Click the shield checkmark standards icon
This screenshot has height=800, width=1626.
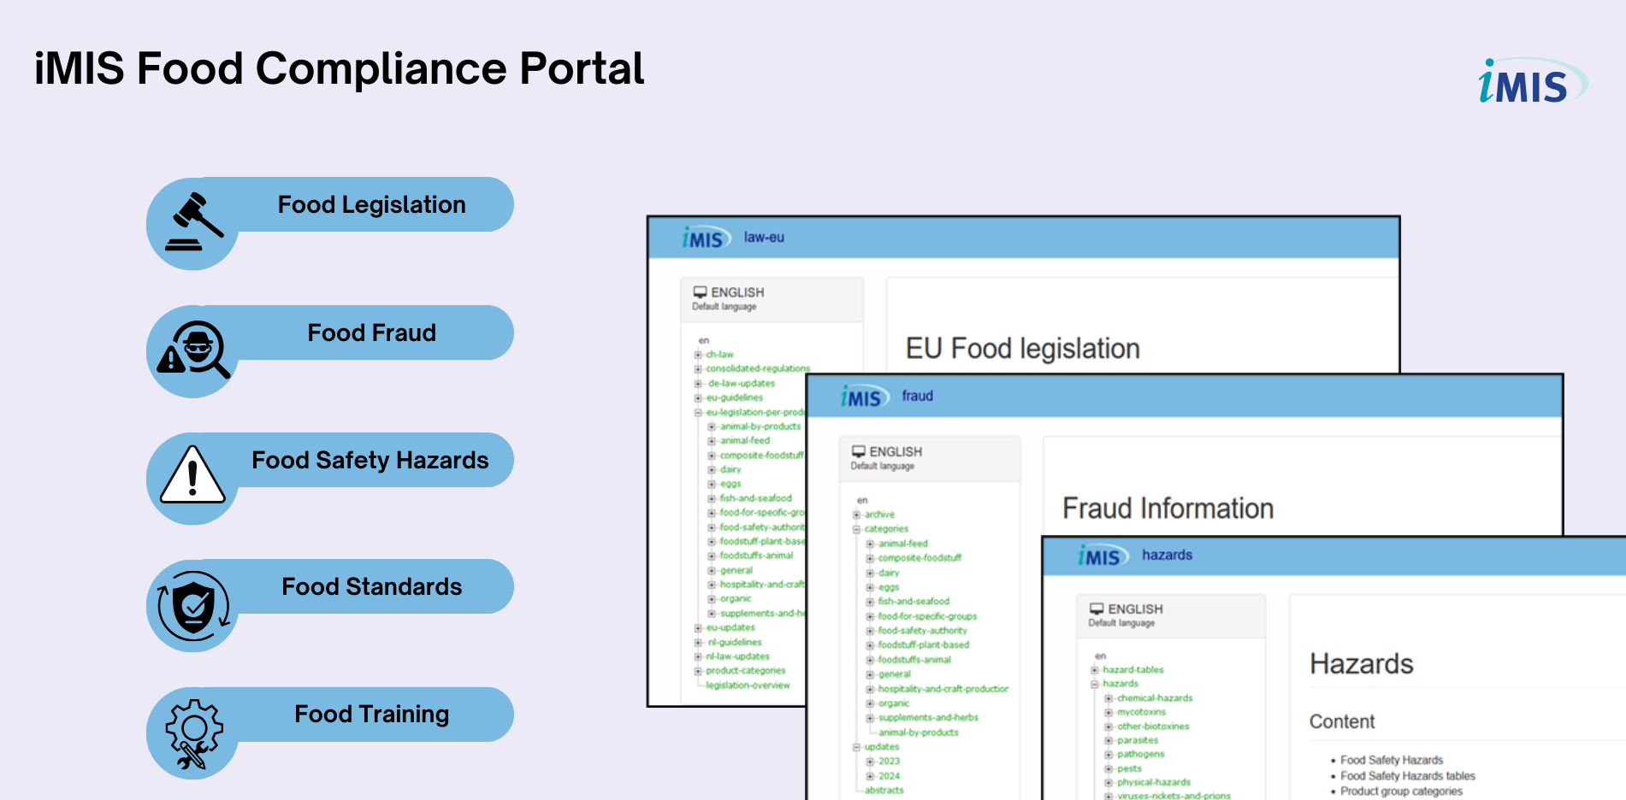194,606
